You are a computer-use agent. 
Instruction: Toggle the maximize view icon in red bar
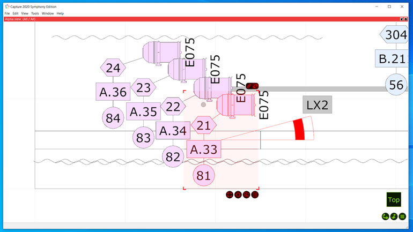pos(402,19)
